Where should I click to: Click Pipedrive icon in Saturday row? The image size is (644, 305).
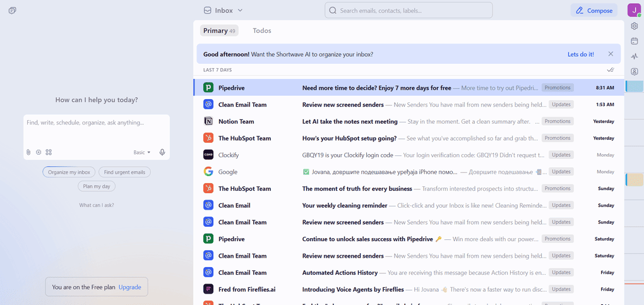pyautogui.click(x=208, y=239)
